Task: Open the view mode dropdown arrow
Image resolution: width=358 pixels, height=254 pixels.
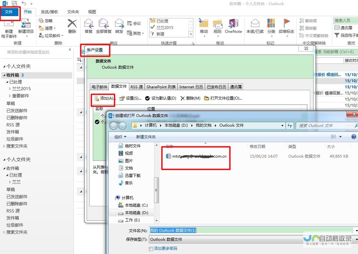Action: pyautogui.click(x=340, y=137)
